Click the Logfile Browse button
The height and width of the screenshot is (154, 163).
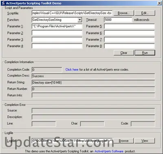pos(123,141)
